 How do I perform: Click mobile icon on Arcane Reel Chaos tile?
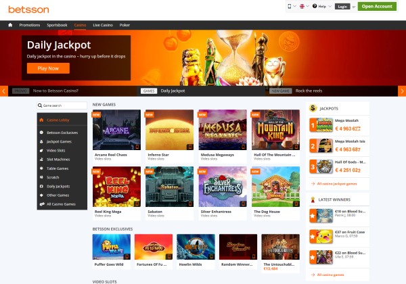click(x=137, y=147)
